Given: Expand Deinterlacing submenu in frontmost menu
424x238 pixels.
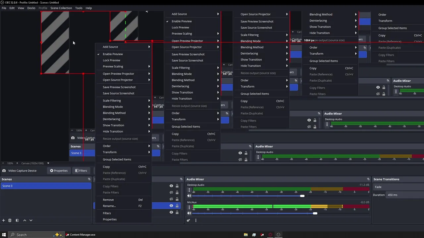Looking at the screenshot, I should point(123,119).
